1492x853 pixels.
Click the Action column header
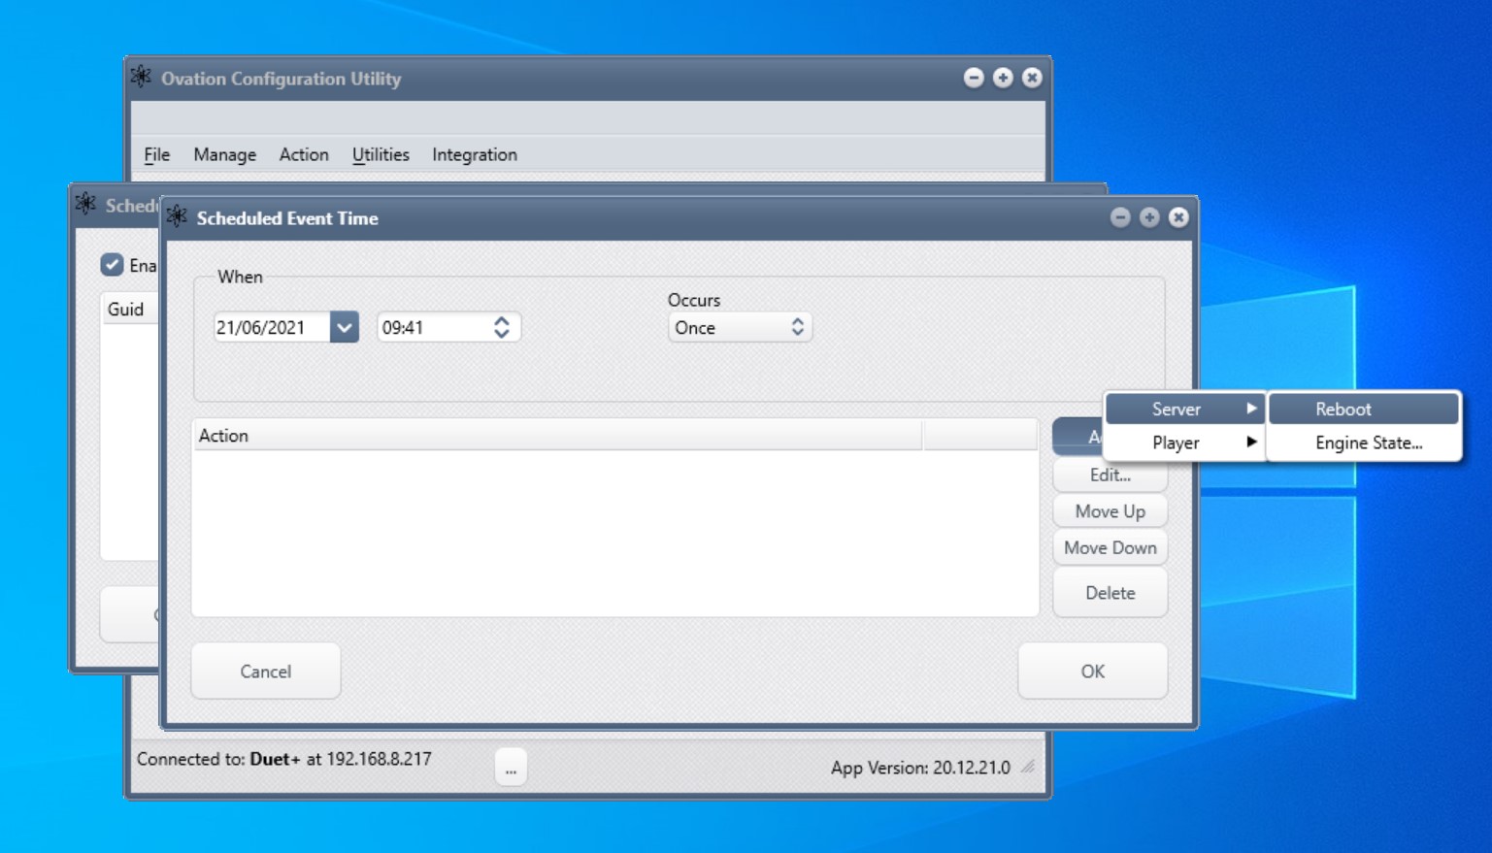tap(557, 435)
